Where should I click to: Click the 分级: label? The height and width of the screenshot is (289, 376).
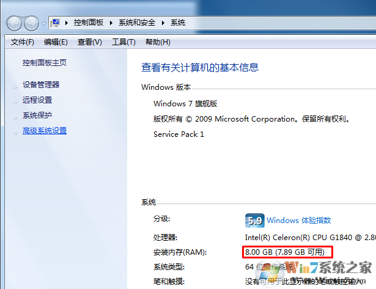(x=161, y=219)
